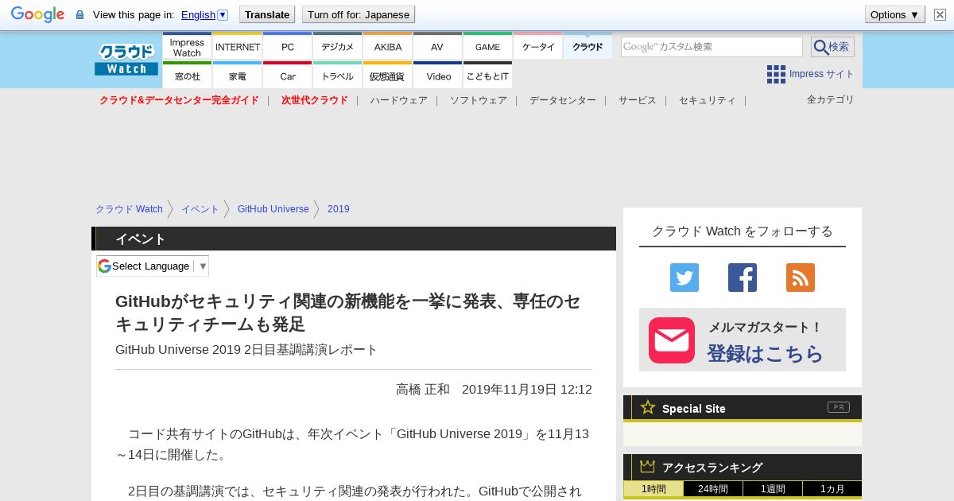Select the 1時間 ranking tab
This screenshot has width=954, height=501.
653,489
